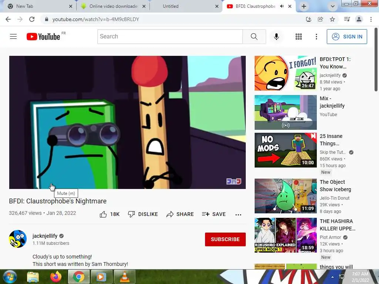This screenshot has width=379, height=284.
Task: Open the Plot Armor channel link
Action: (x=330, y=237)
